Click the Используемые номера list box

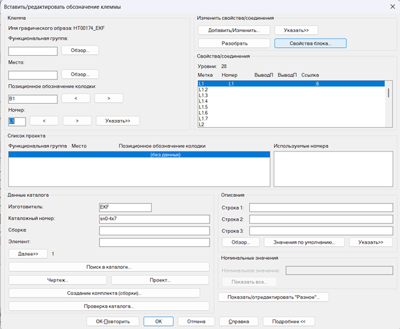[333, 169]
